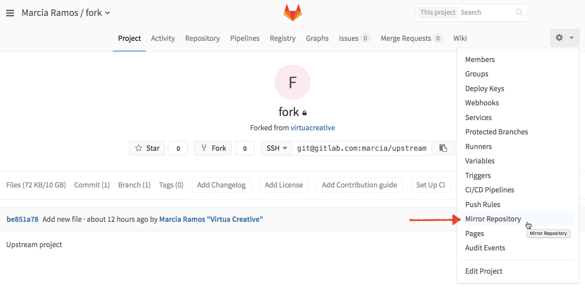Open the SSH protocol dropdown

(x=276, y=148)
